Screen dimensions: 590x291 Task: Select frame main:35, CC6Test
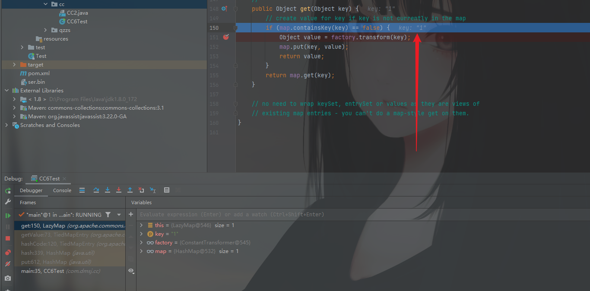(70, 271)
